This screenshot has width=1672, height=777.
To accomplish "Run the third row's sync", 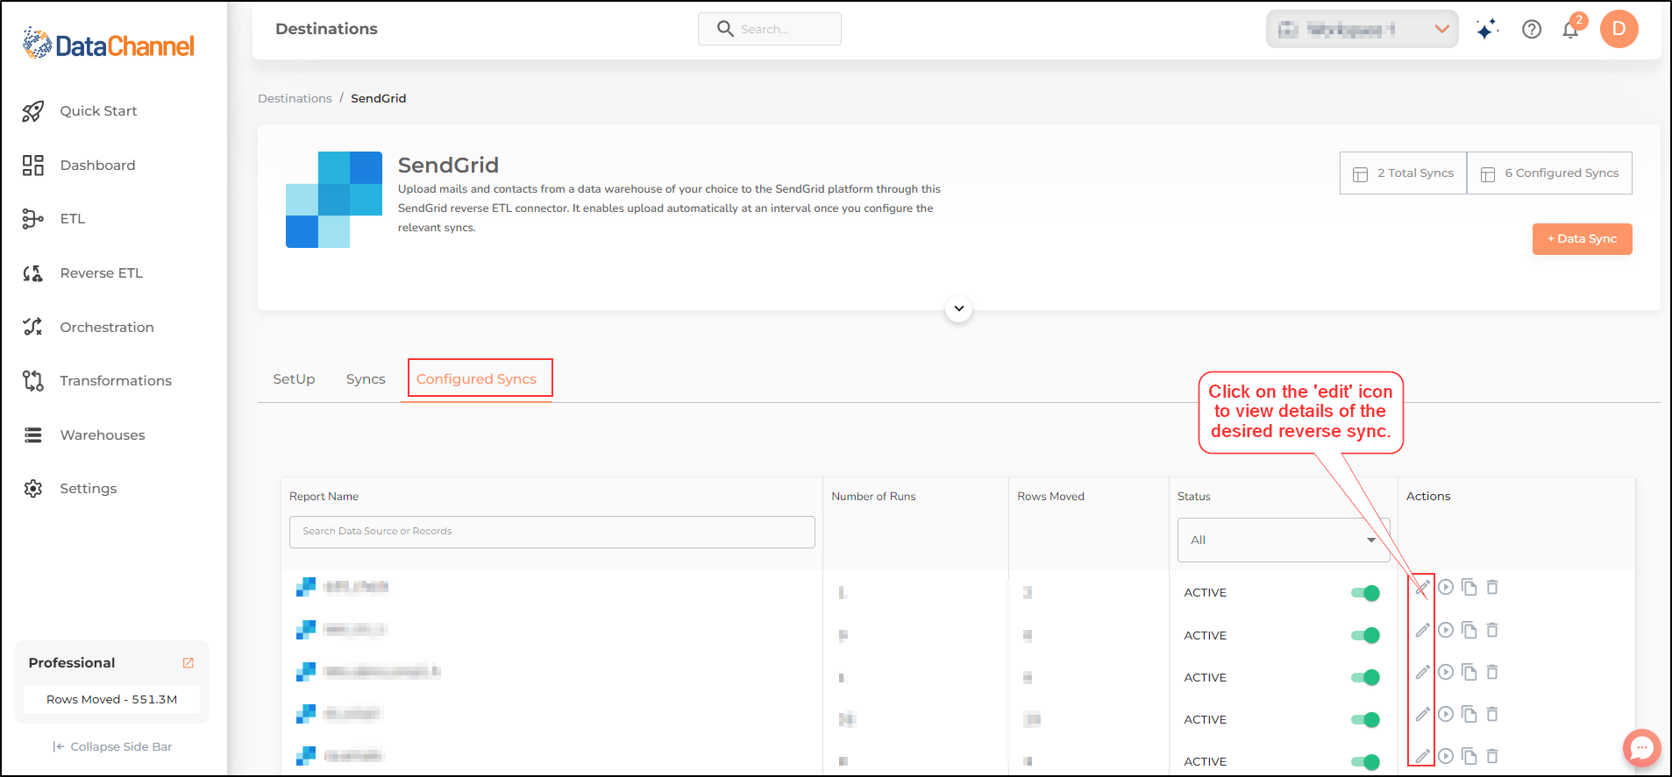I will [1446, 672].
